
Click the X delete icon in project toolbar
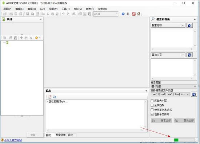coord(31,38)
